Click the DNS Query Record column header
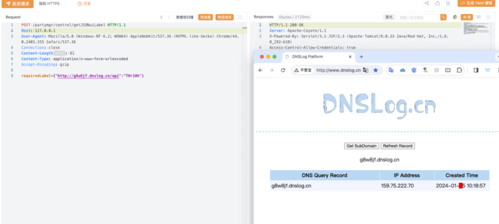The image size is (499, 224). coord(325,175)
